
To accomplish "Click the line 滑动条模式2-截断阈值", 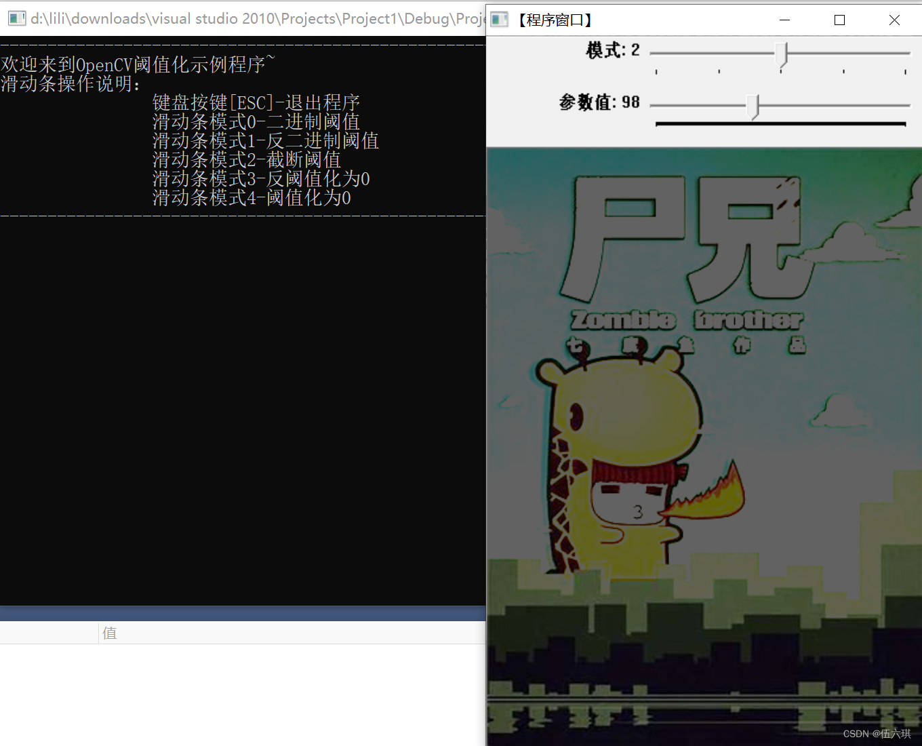I will (x=247, y=159).
